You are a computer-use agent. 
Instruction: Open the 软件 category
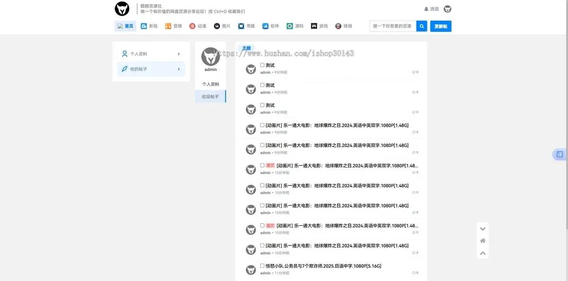point(271,26)
